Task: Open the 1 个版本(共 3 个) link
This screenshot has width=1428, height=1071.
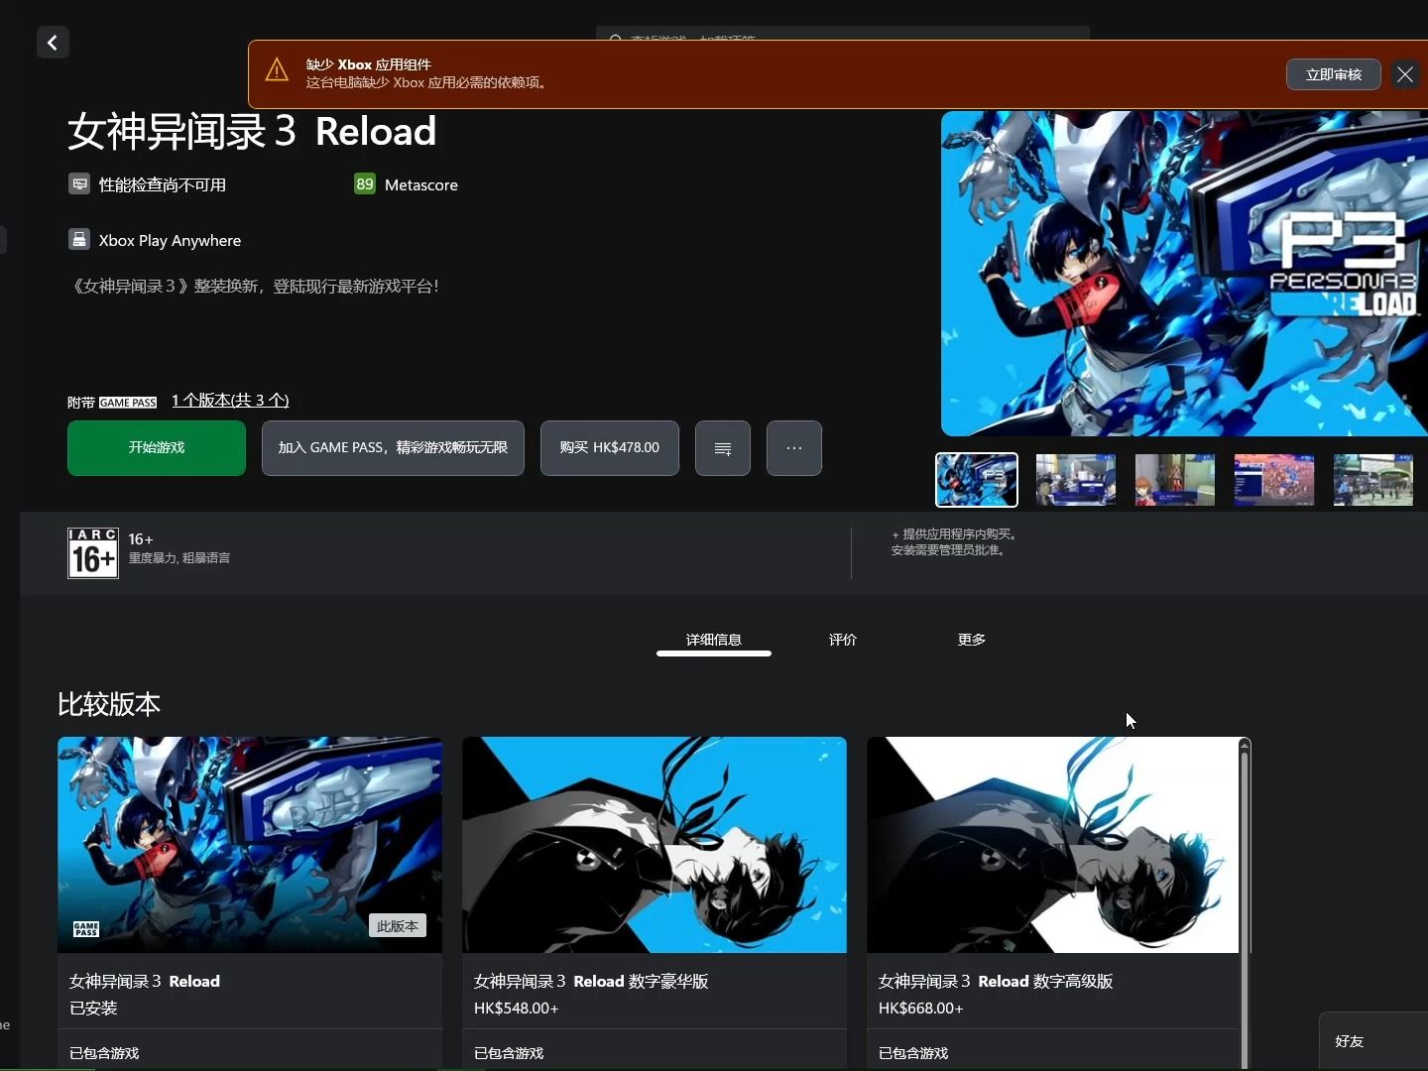Action: pos(230,401)
